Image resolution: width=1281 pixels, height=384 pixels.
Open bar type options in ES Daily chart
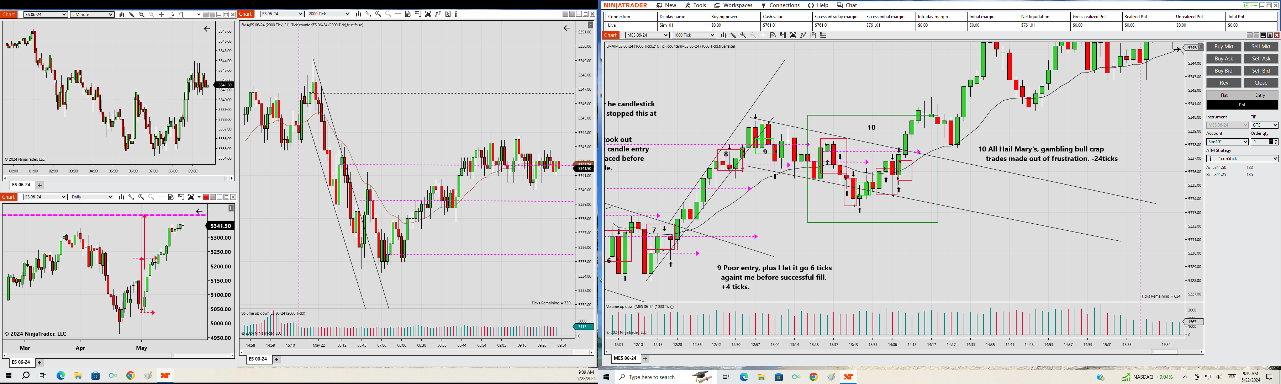121,197
